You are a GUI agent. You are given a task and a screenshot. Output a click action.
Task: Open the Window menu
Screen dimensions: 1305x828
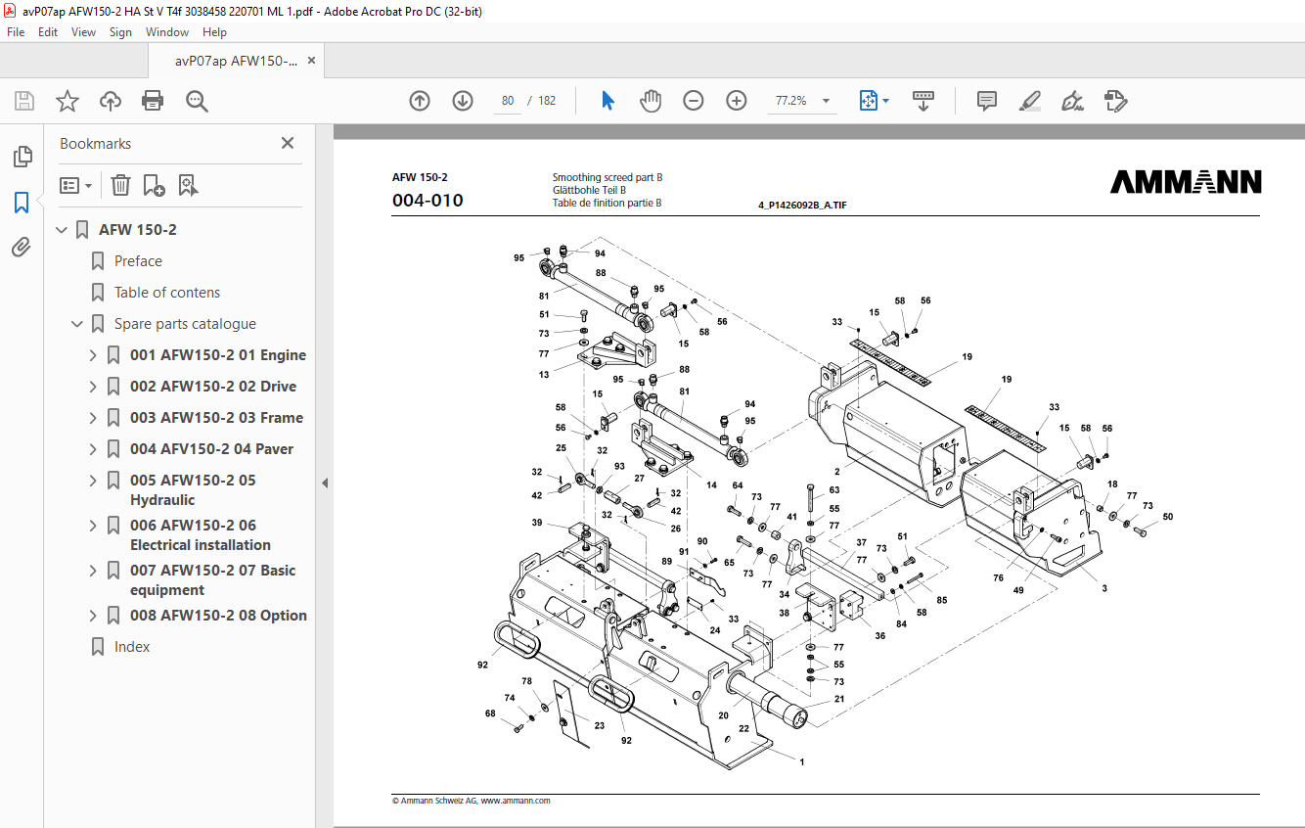point(167,32)
